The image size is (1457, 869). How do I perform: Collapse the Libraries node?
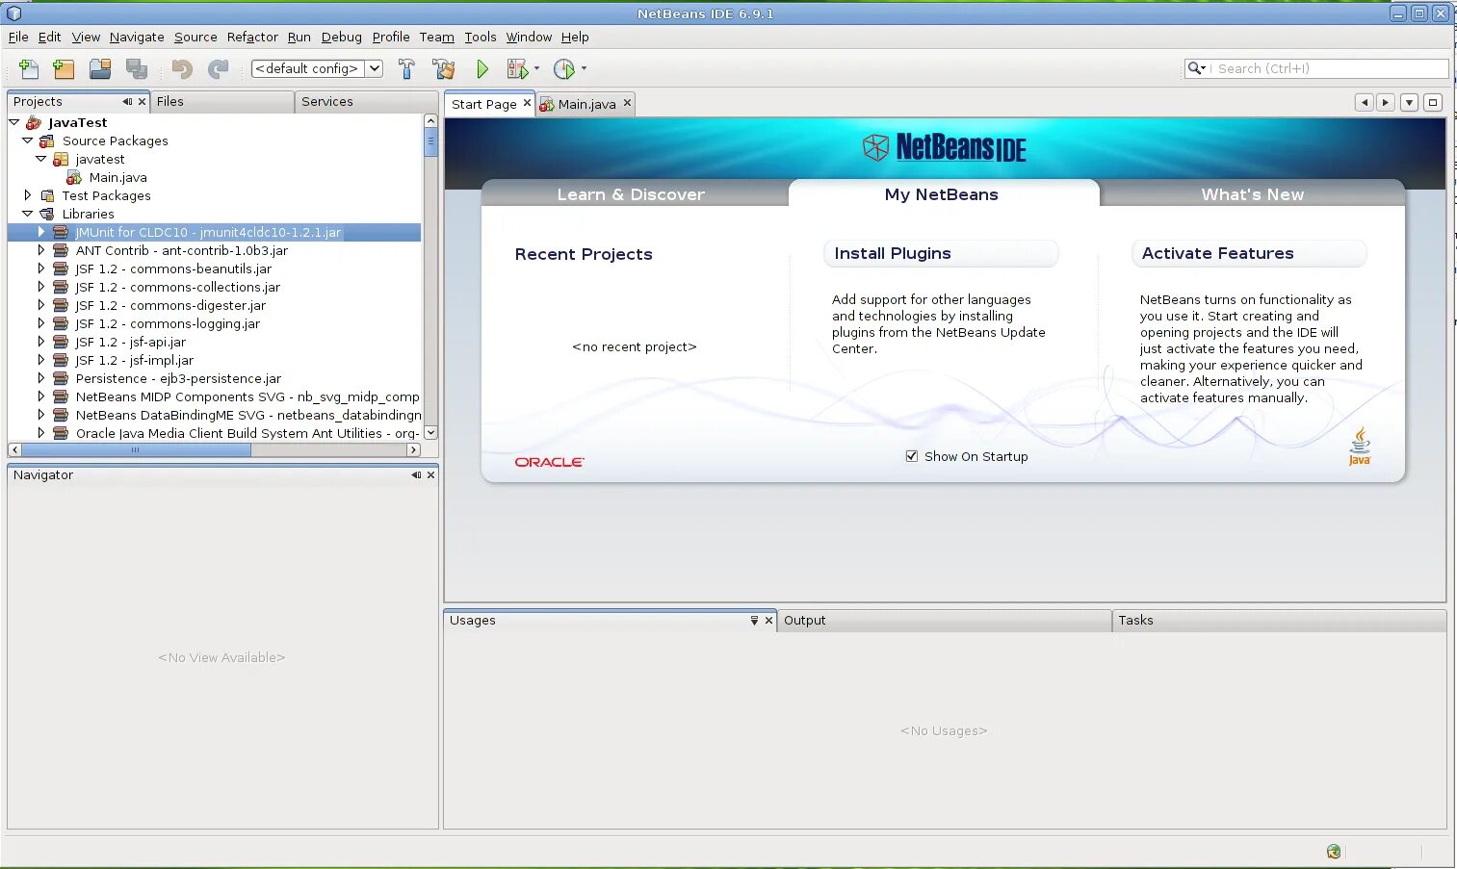[27, 214]
